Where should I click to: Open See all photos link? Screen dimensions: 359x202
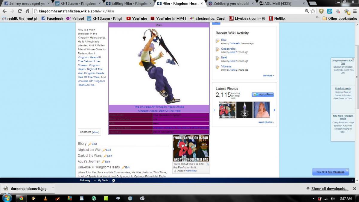(x=266, y=122)
